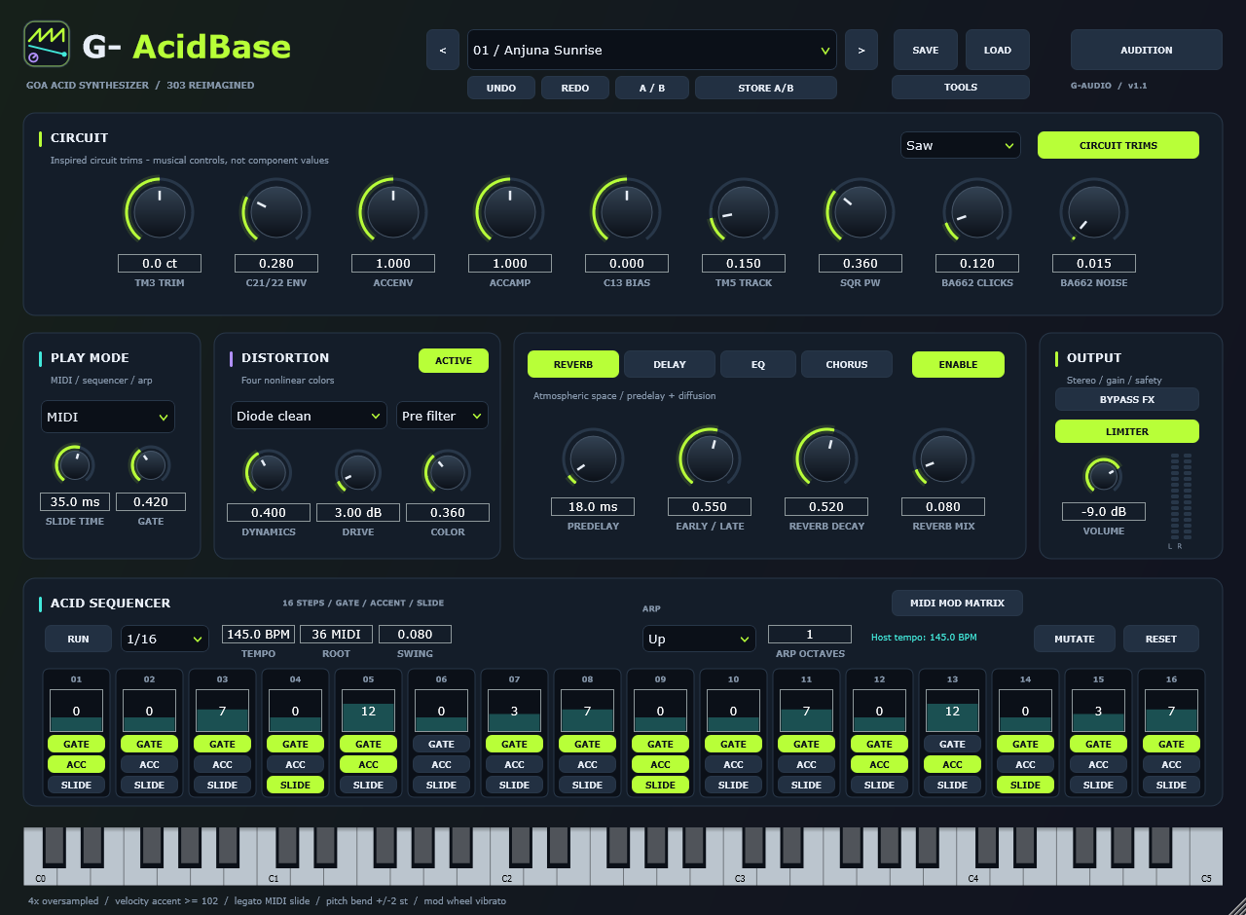Toggle the distortion Active switch

coord(454,360)
